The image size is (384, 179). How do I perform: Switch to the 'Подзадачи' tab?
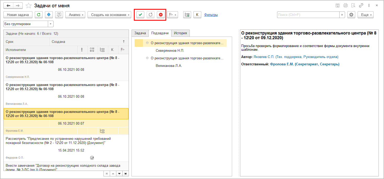click(160, 33)
